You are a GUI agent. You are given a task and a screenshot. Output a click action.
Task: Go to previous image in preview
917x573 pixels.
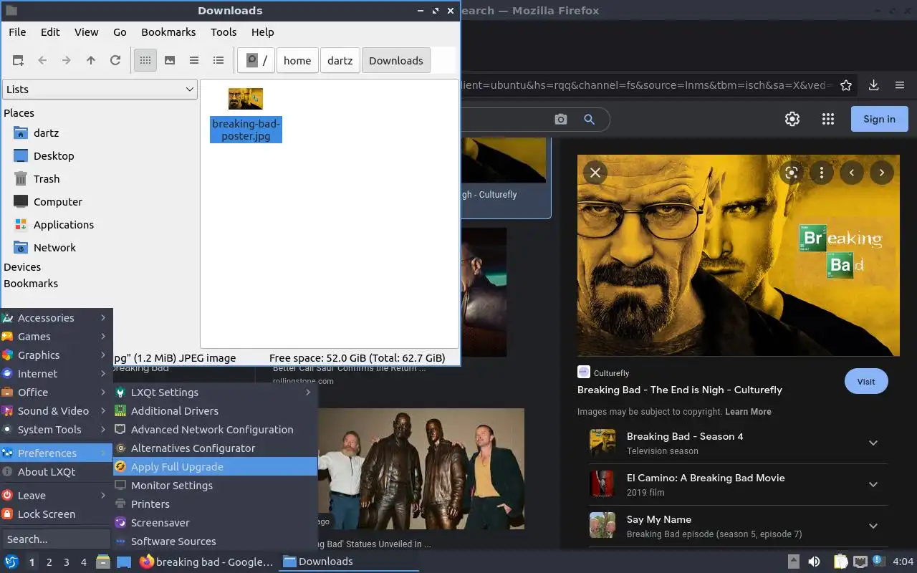[852, 173]
